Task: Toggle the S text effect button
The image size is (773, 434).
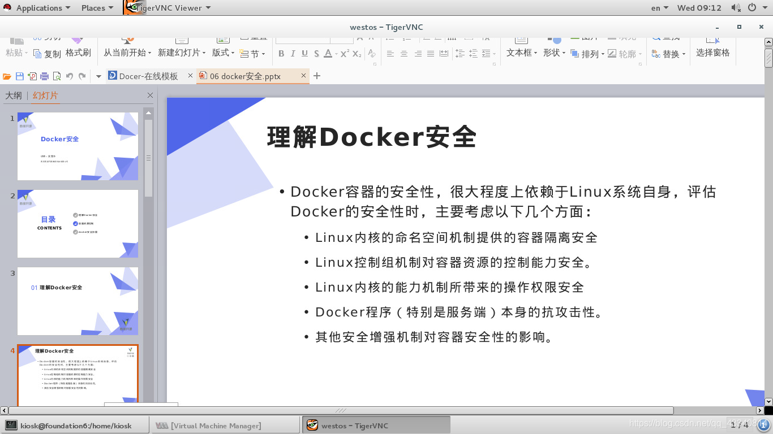Action: [x=316, y=54]
